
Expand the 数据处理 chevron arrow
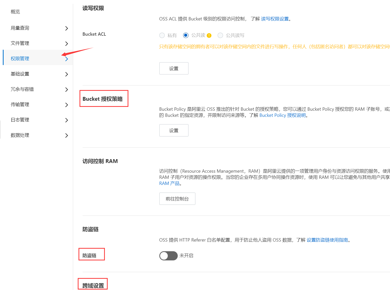click(x=66, y=135)
